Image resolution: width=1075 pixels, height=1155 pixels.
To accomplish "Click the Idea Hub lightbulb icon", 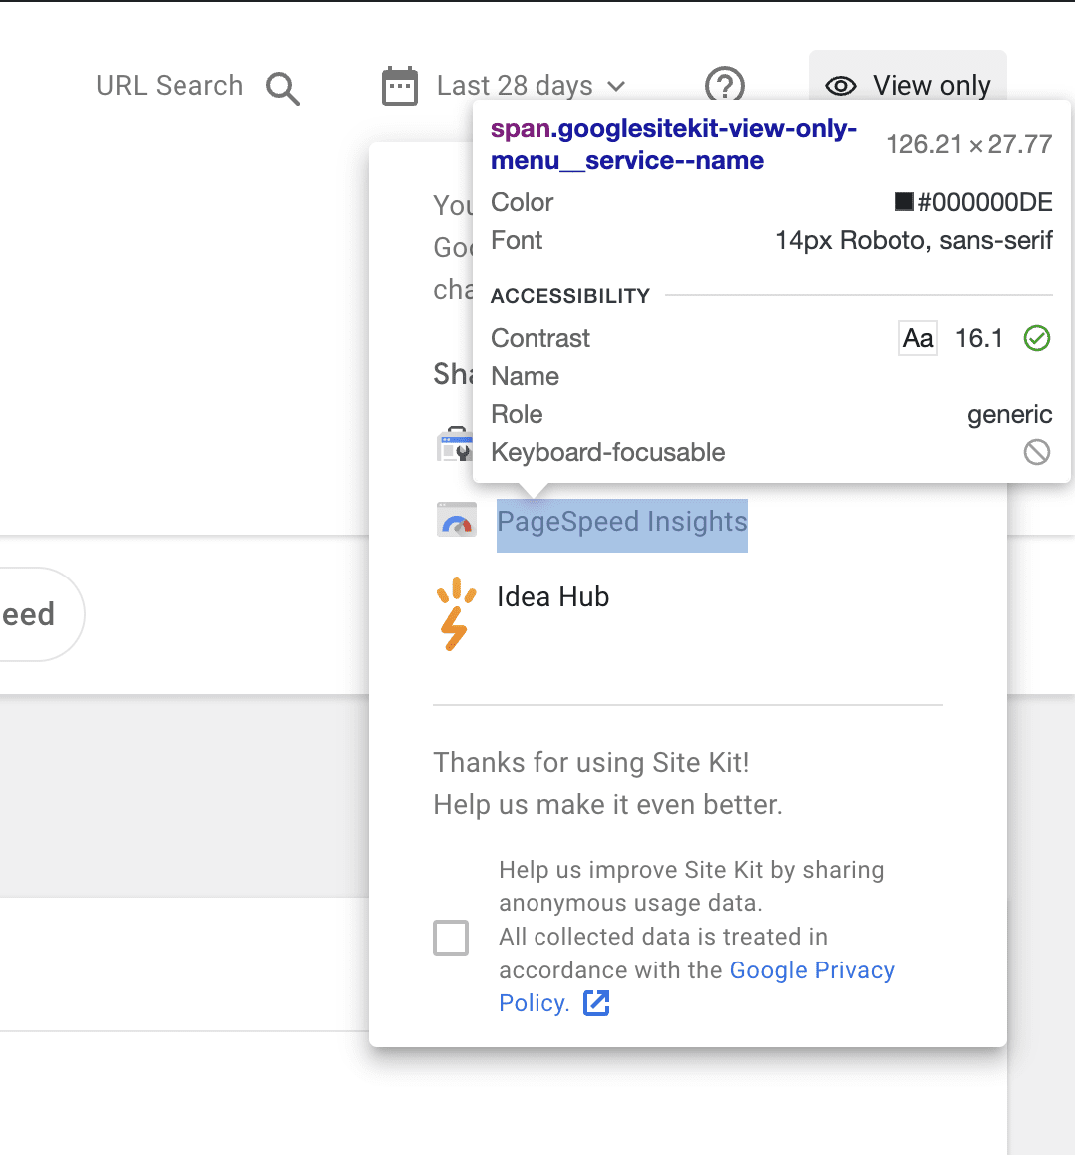I will pos(456,614).
